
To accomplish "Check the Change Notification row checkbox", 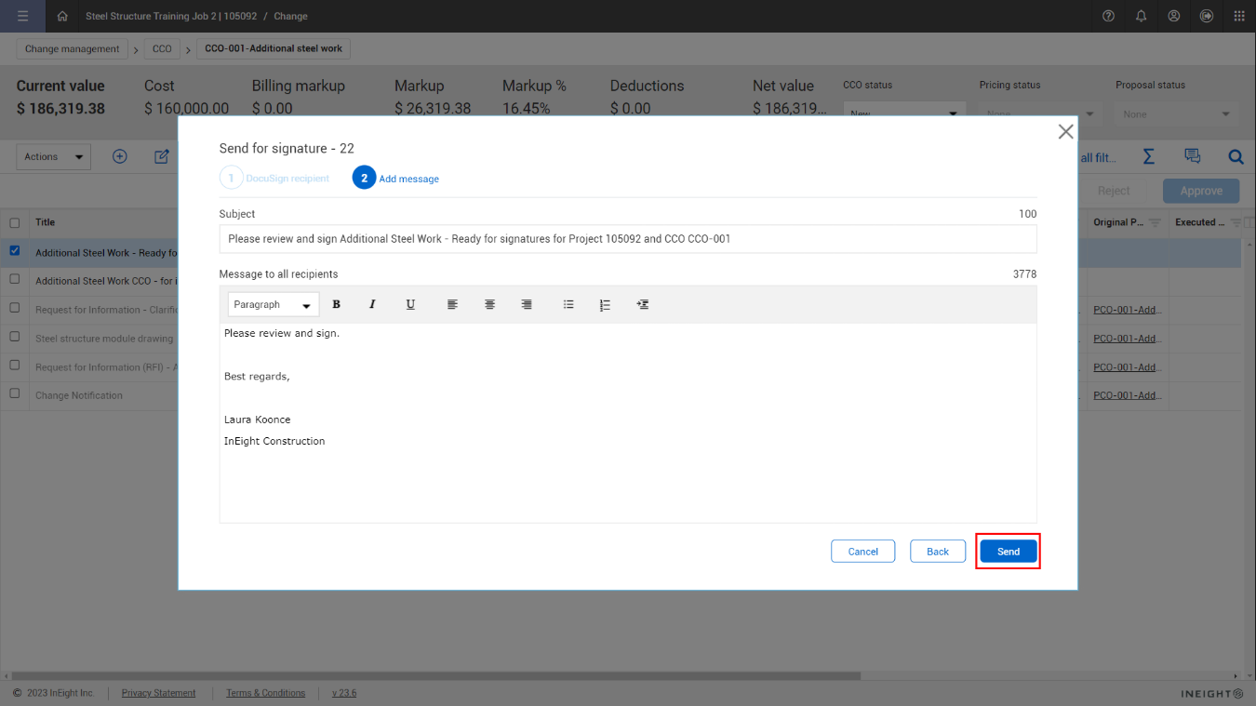I will click(13, 393).
